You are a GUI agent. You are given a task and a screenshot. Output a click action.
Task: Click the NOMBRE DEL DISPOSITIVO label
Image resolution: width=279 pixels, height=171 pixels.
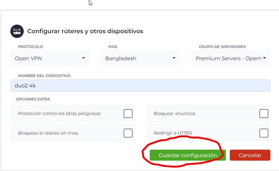coord(44,76)
